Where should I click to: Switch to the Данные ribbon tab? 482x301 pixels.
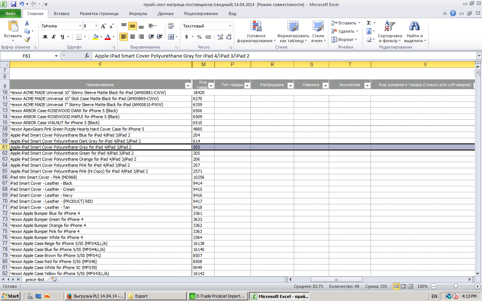(166, 14)
